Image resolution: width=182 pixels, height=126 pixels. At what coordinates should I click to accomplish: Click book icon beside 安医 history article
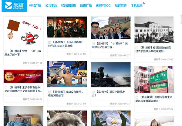[137, 48]
